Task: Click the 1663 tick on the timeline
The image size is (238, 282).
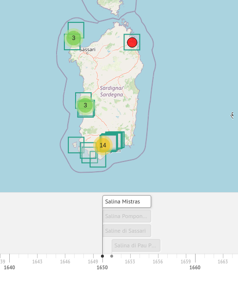Action: click(223, 262)
